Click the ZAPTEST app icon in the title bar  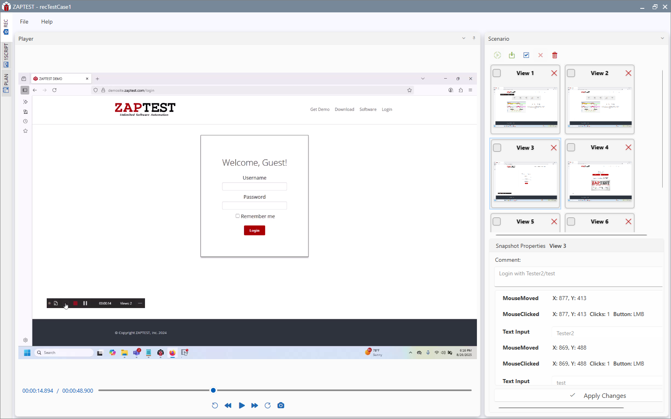click(x=6, y=6)
